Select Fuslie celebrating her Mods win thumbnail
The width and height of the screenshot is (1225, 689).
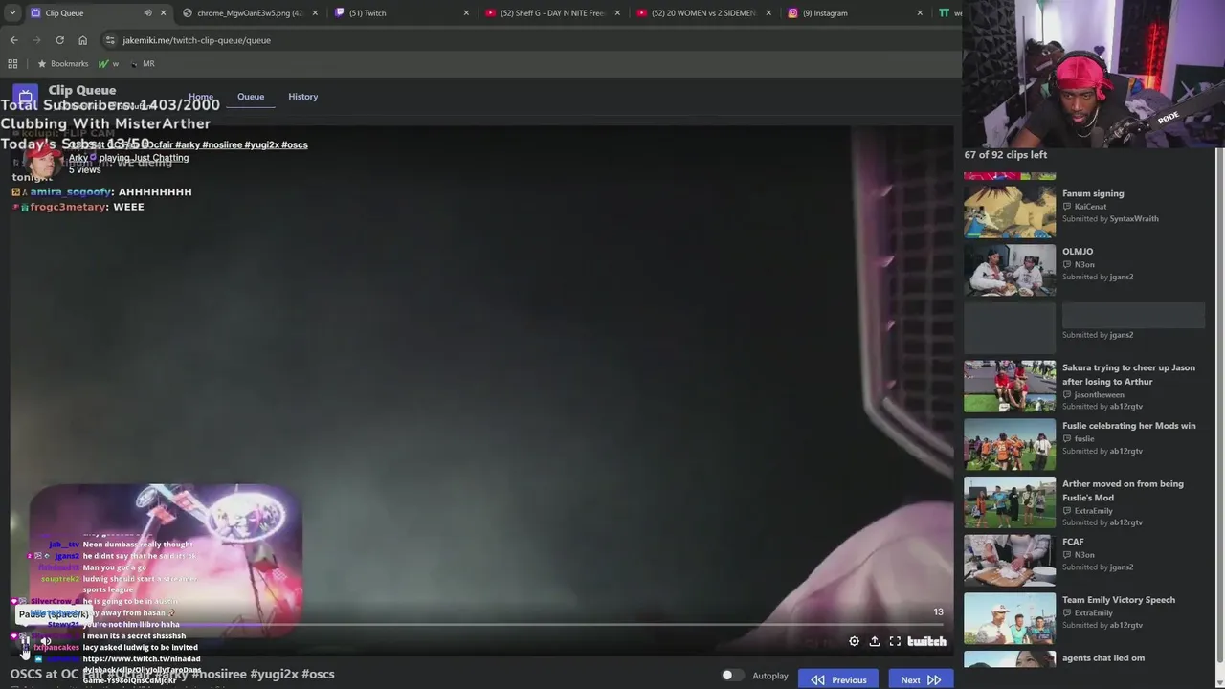coord(1010,444)
